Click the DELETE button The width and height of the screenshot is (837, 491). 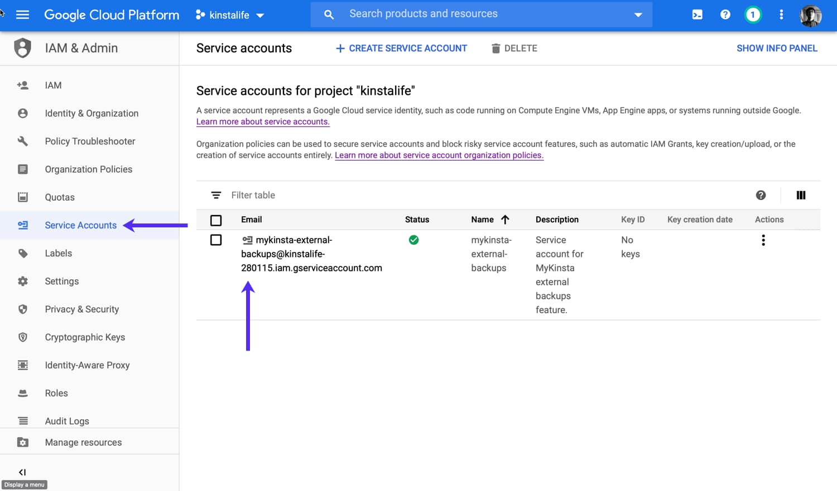point(514,48)
